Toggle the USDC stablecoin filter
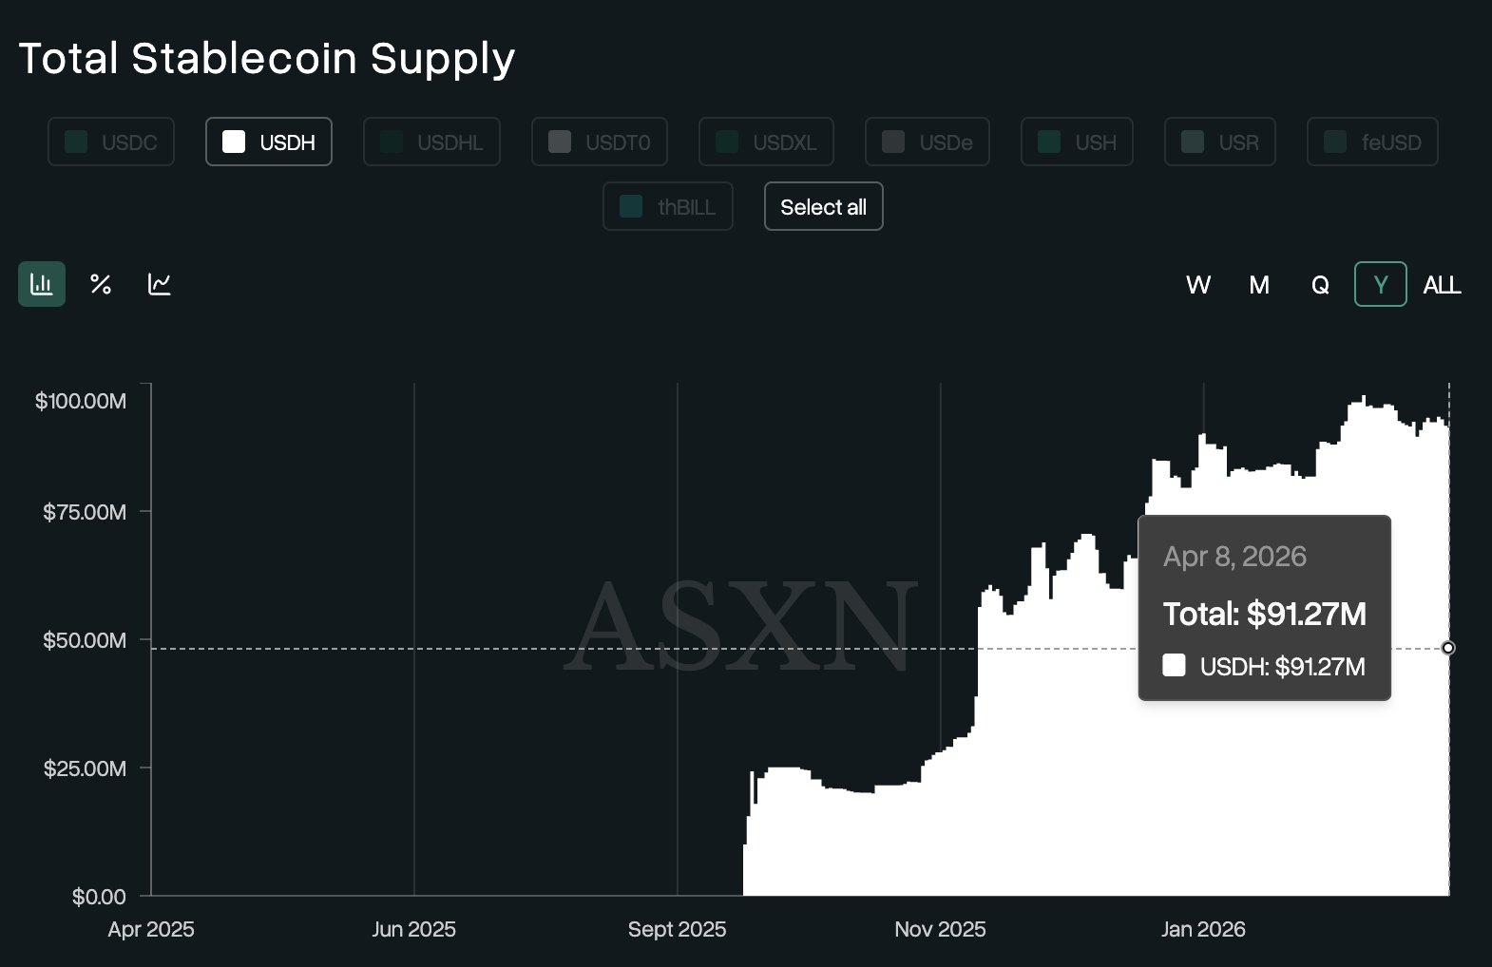 click(111, 142)
